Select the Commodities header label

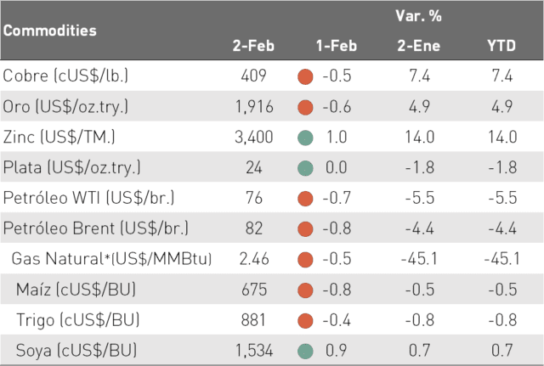pos(50,31)
